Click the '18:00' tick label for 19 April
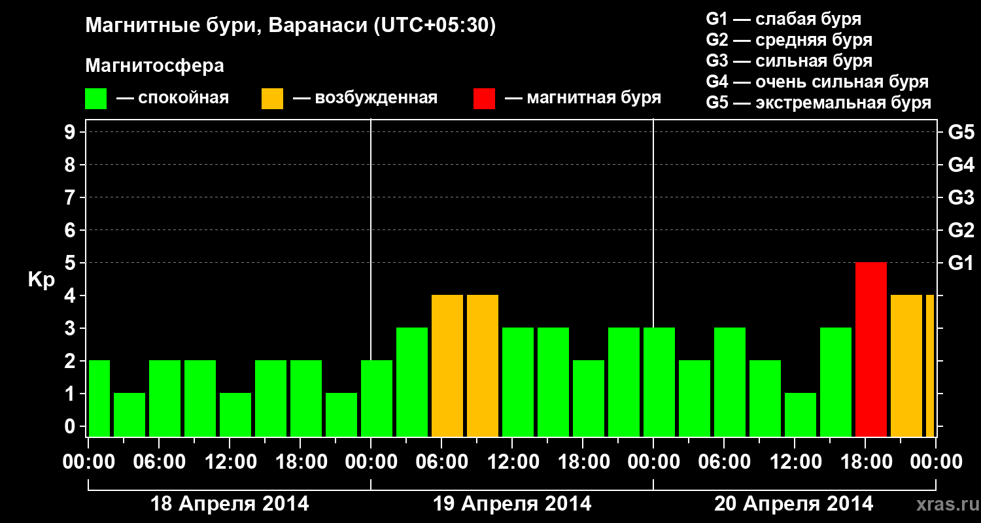Image resolution: width=981 pixels, height=523 pixels. click(583, 462)
